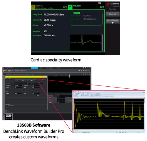
Task: Toggle the Output switch on yellow Channel 1 bar
Action: 46,77
